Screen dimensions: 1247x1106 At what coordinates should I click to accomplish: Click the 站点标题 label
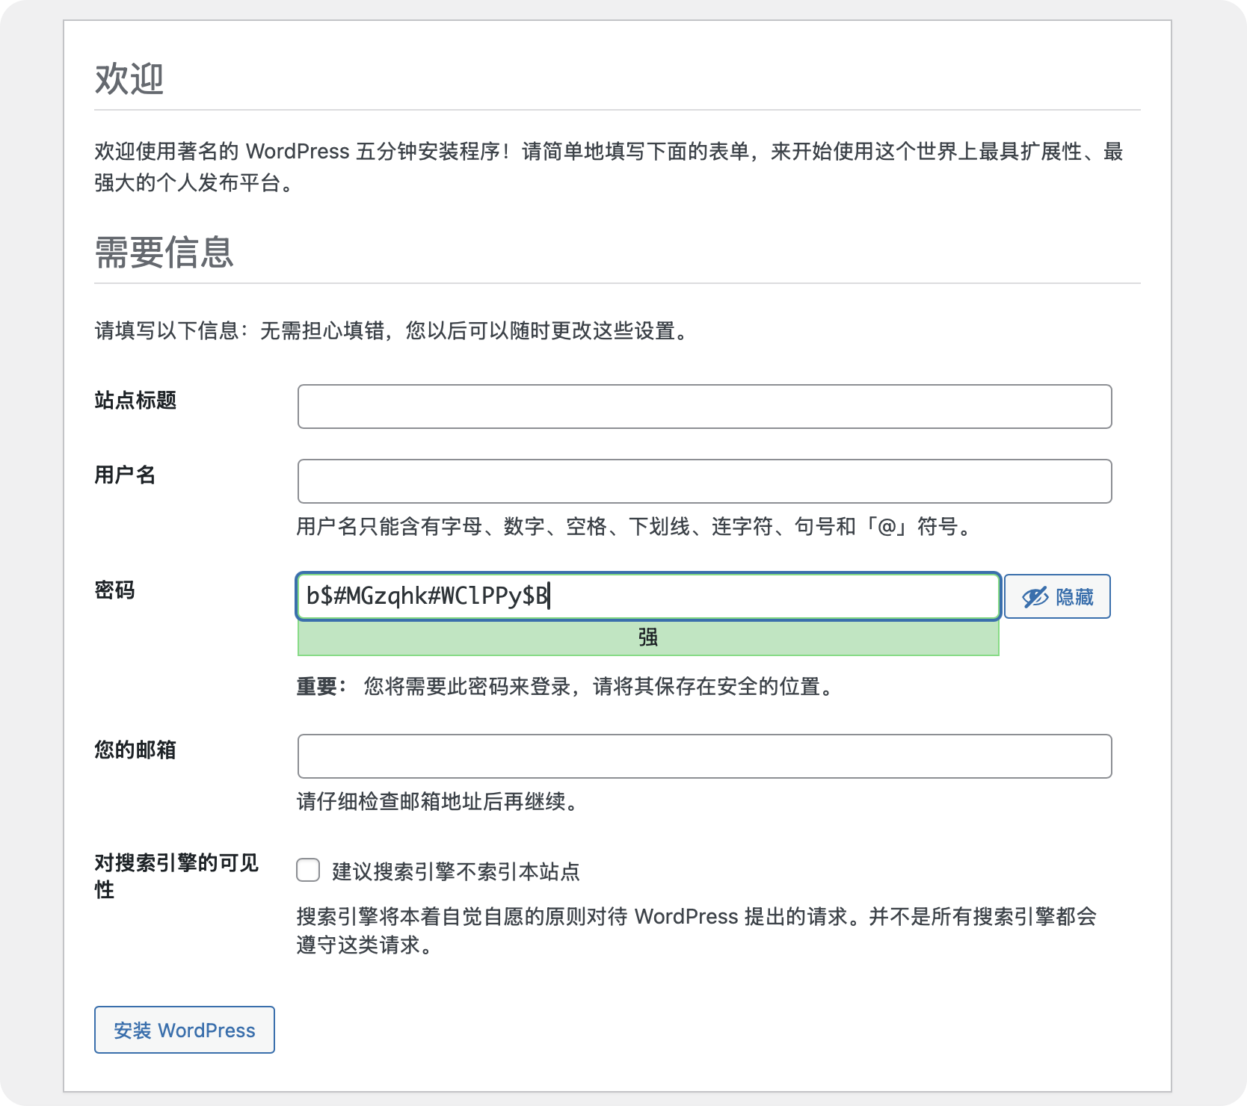135,401
